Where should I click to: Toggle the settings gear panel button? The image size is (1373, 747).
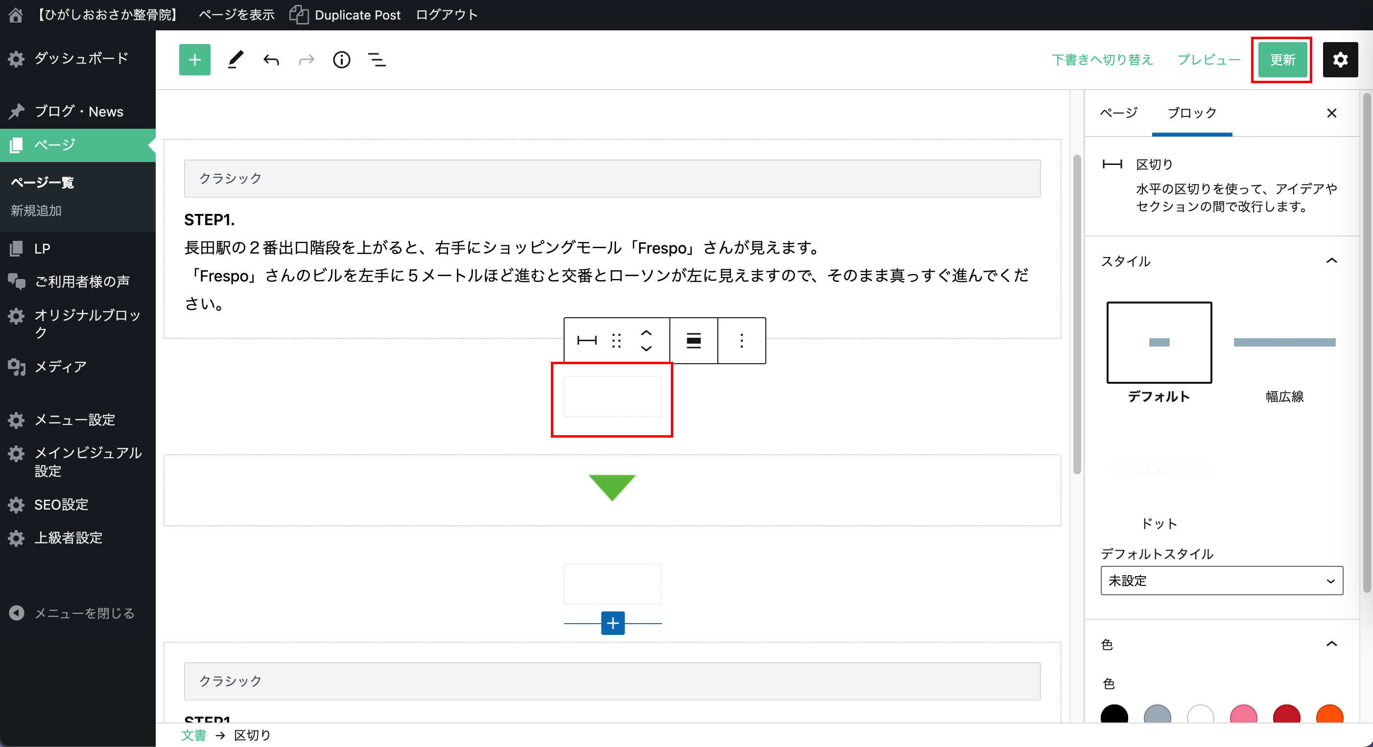click(x=1340, y=60)
